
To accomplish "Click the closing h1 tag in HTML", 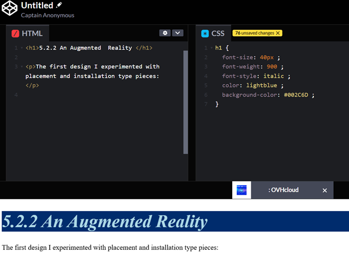I will (x=144, y=48).
